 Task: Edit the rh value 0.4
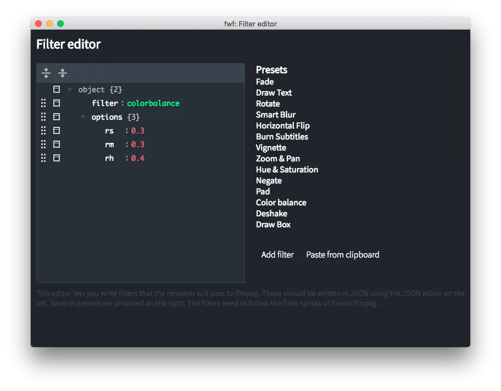click(x=138, y=158)
